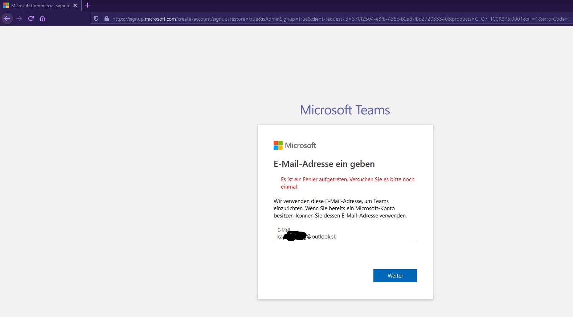Click the 'E-Mail-Adresse ein geben' heading
This screenshot has height=317, width=573.
(324, 164)
